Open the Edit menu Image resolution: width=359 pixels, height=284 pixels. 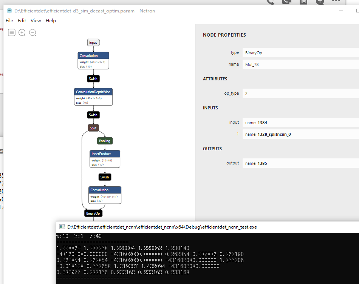[x=22, y=20]
